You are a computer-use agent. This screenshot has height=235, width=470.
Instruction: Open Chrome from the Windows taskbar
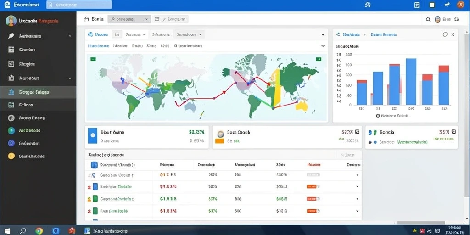click(x=39, y=231)
